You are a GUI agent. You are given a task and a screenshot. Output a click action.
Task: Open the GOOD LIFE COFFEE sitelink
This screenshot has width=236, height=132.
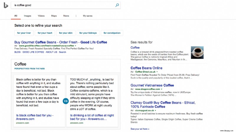33,52
